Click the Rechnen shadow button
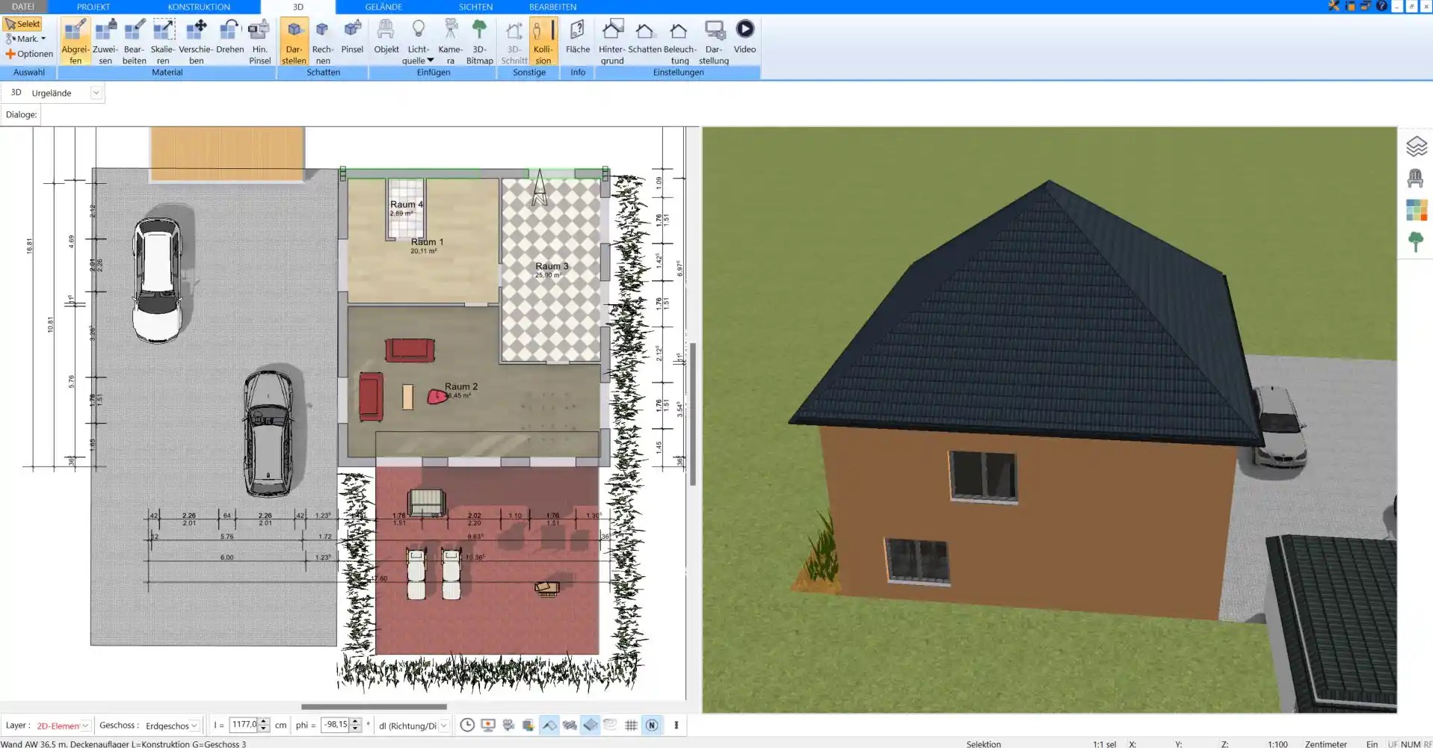 (x=322, y=41)
